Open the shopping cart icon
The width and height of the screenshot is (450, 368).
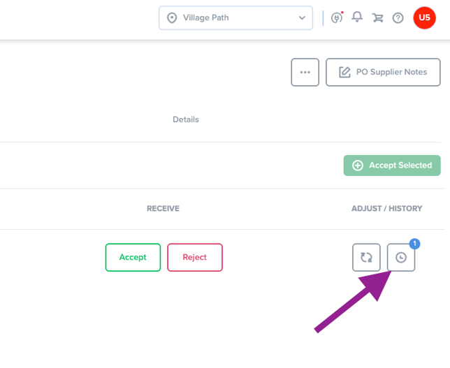pyautogui.click(x=377, y=17)
